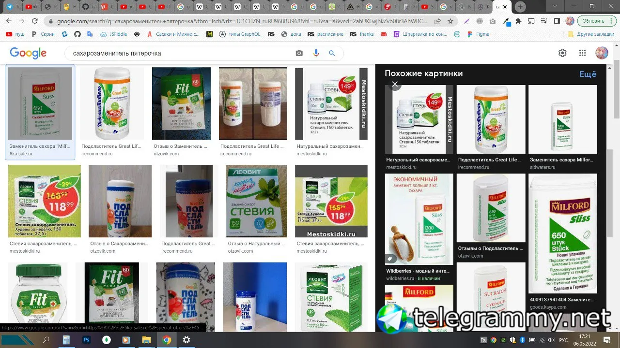This screenshot has width=620, height=348.
Task: Launch Photoshop from the taskbar
Action: click(87, 340)
